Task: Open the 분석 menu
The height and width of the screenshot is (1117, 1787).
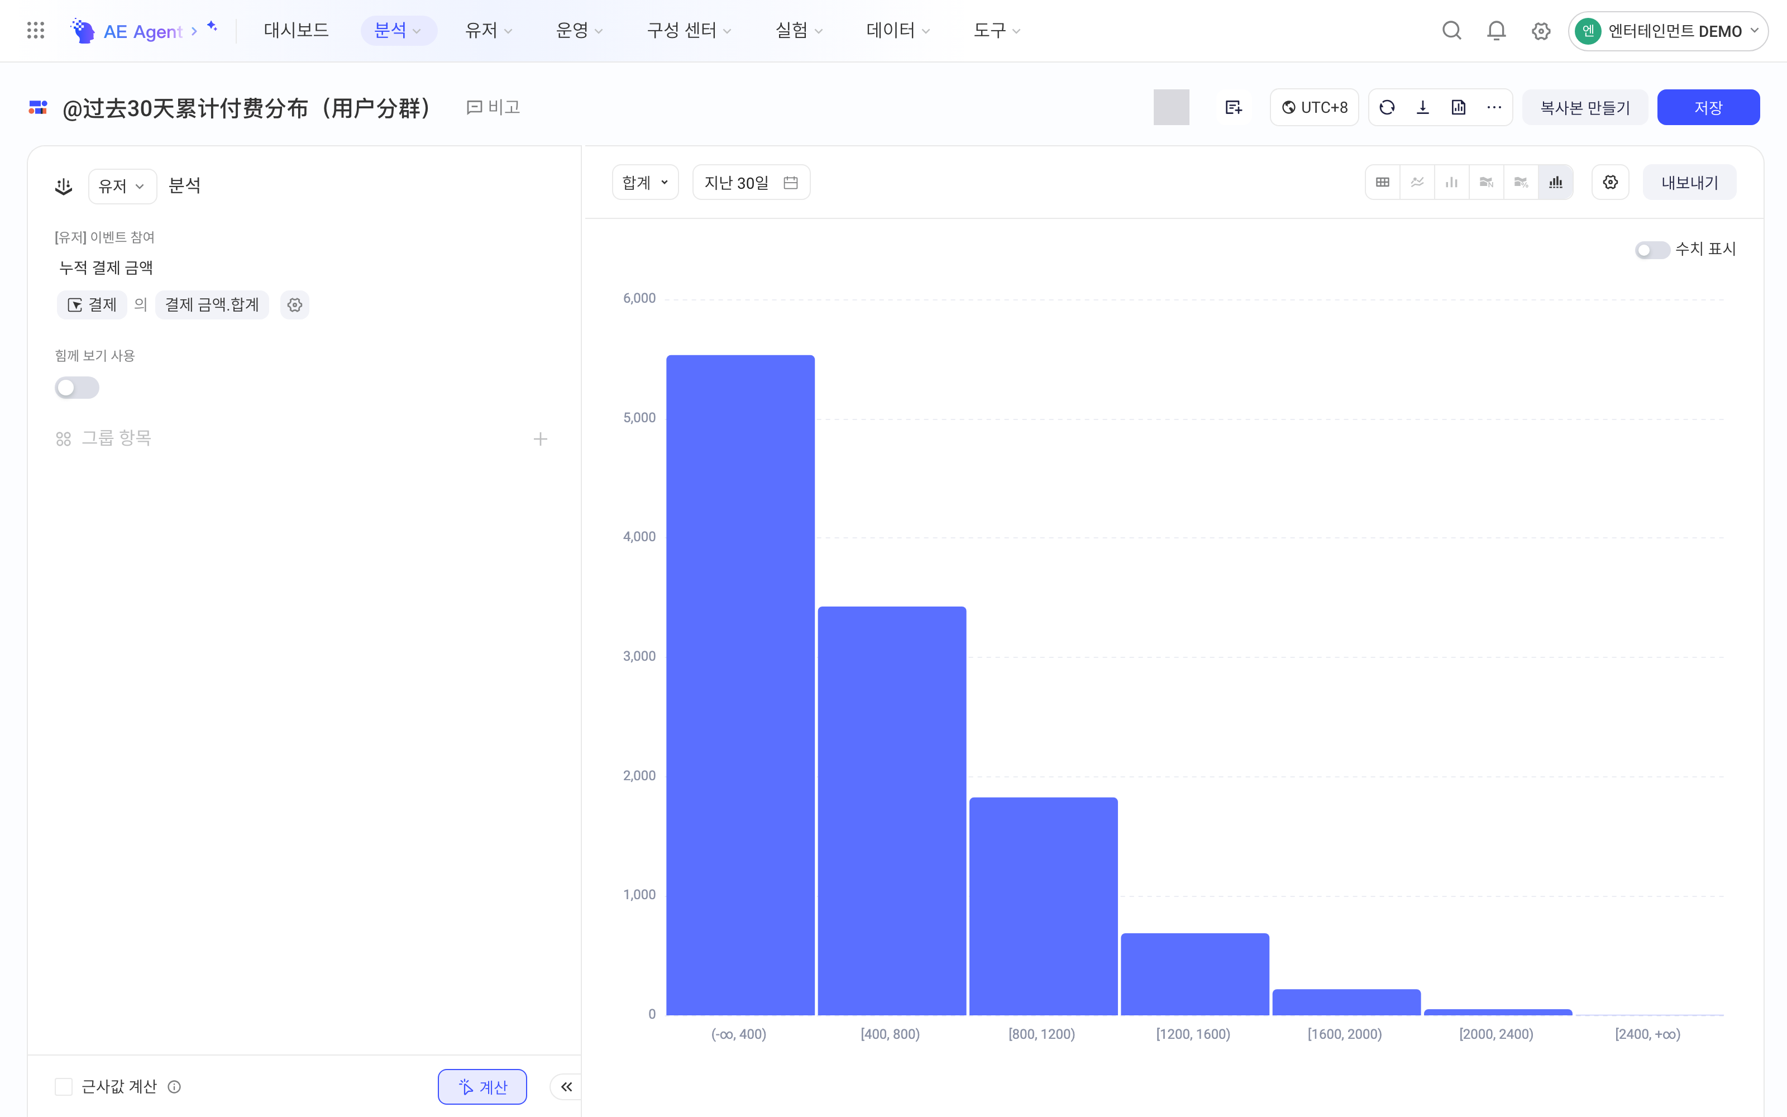Action: (398, 30)
